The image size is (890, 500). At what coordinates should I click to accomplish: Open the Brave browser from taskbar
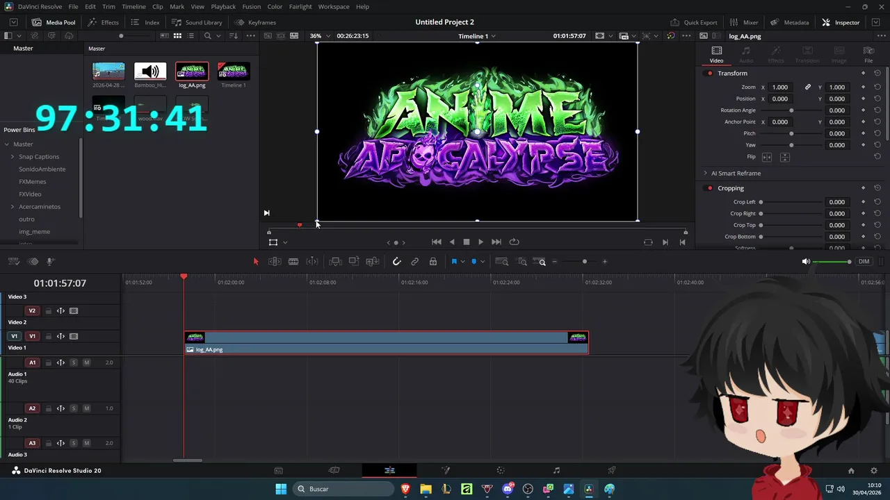[405, 490]
